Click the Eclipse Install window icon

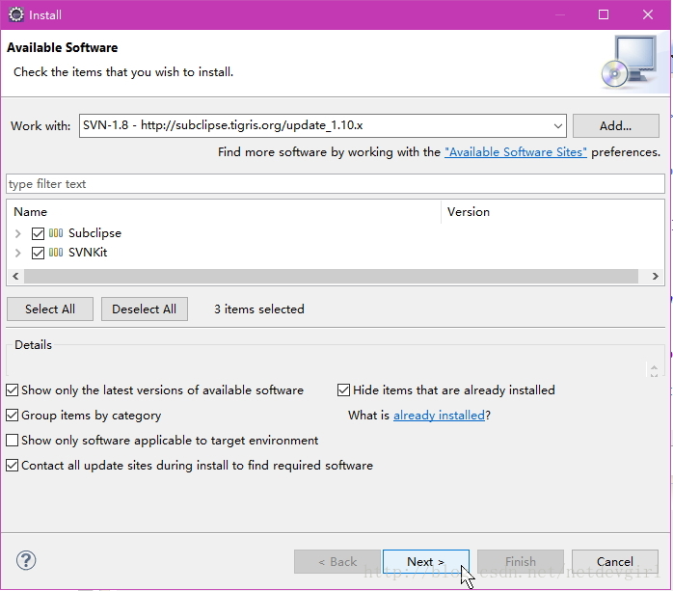pyautogui.click(x=16, y=14)
